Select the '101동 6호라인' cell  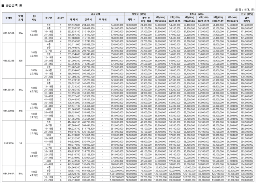[x=34, y=90]
